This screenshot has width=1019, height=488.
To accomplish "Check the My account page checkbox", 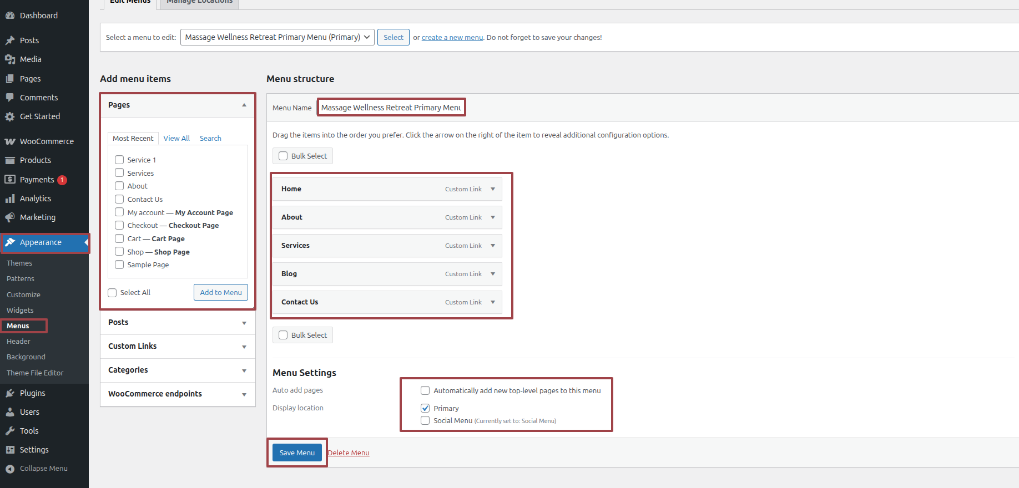I will 119,212.
